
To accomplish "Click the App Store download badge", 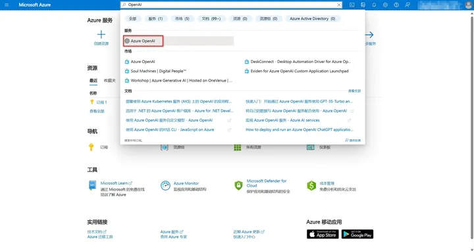I will [x=323, y=234].
